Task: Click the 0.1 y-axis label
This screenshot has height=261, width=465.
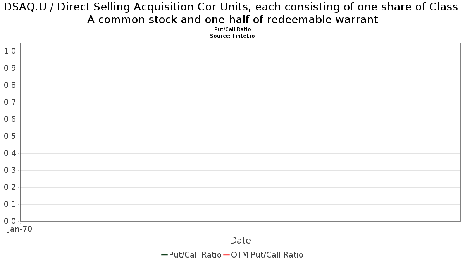Action: pyautogui.click(x=10, y=204)
